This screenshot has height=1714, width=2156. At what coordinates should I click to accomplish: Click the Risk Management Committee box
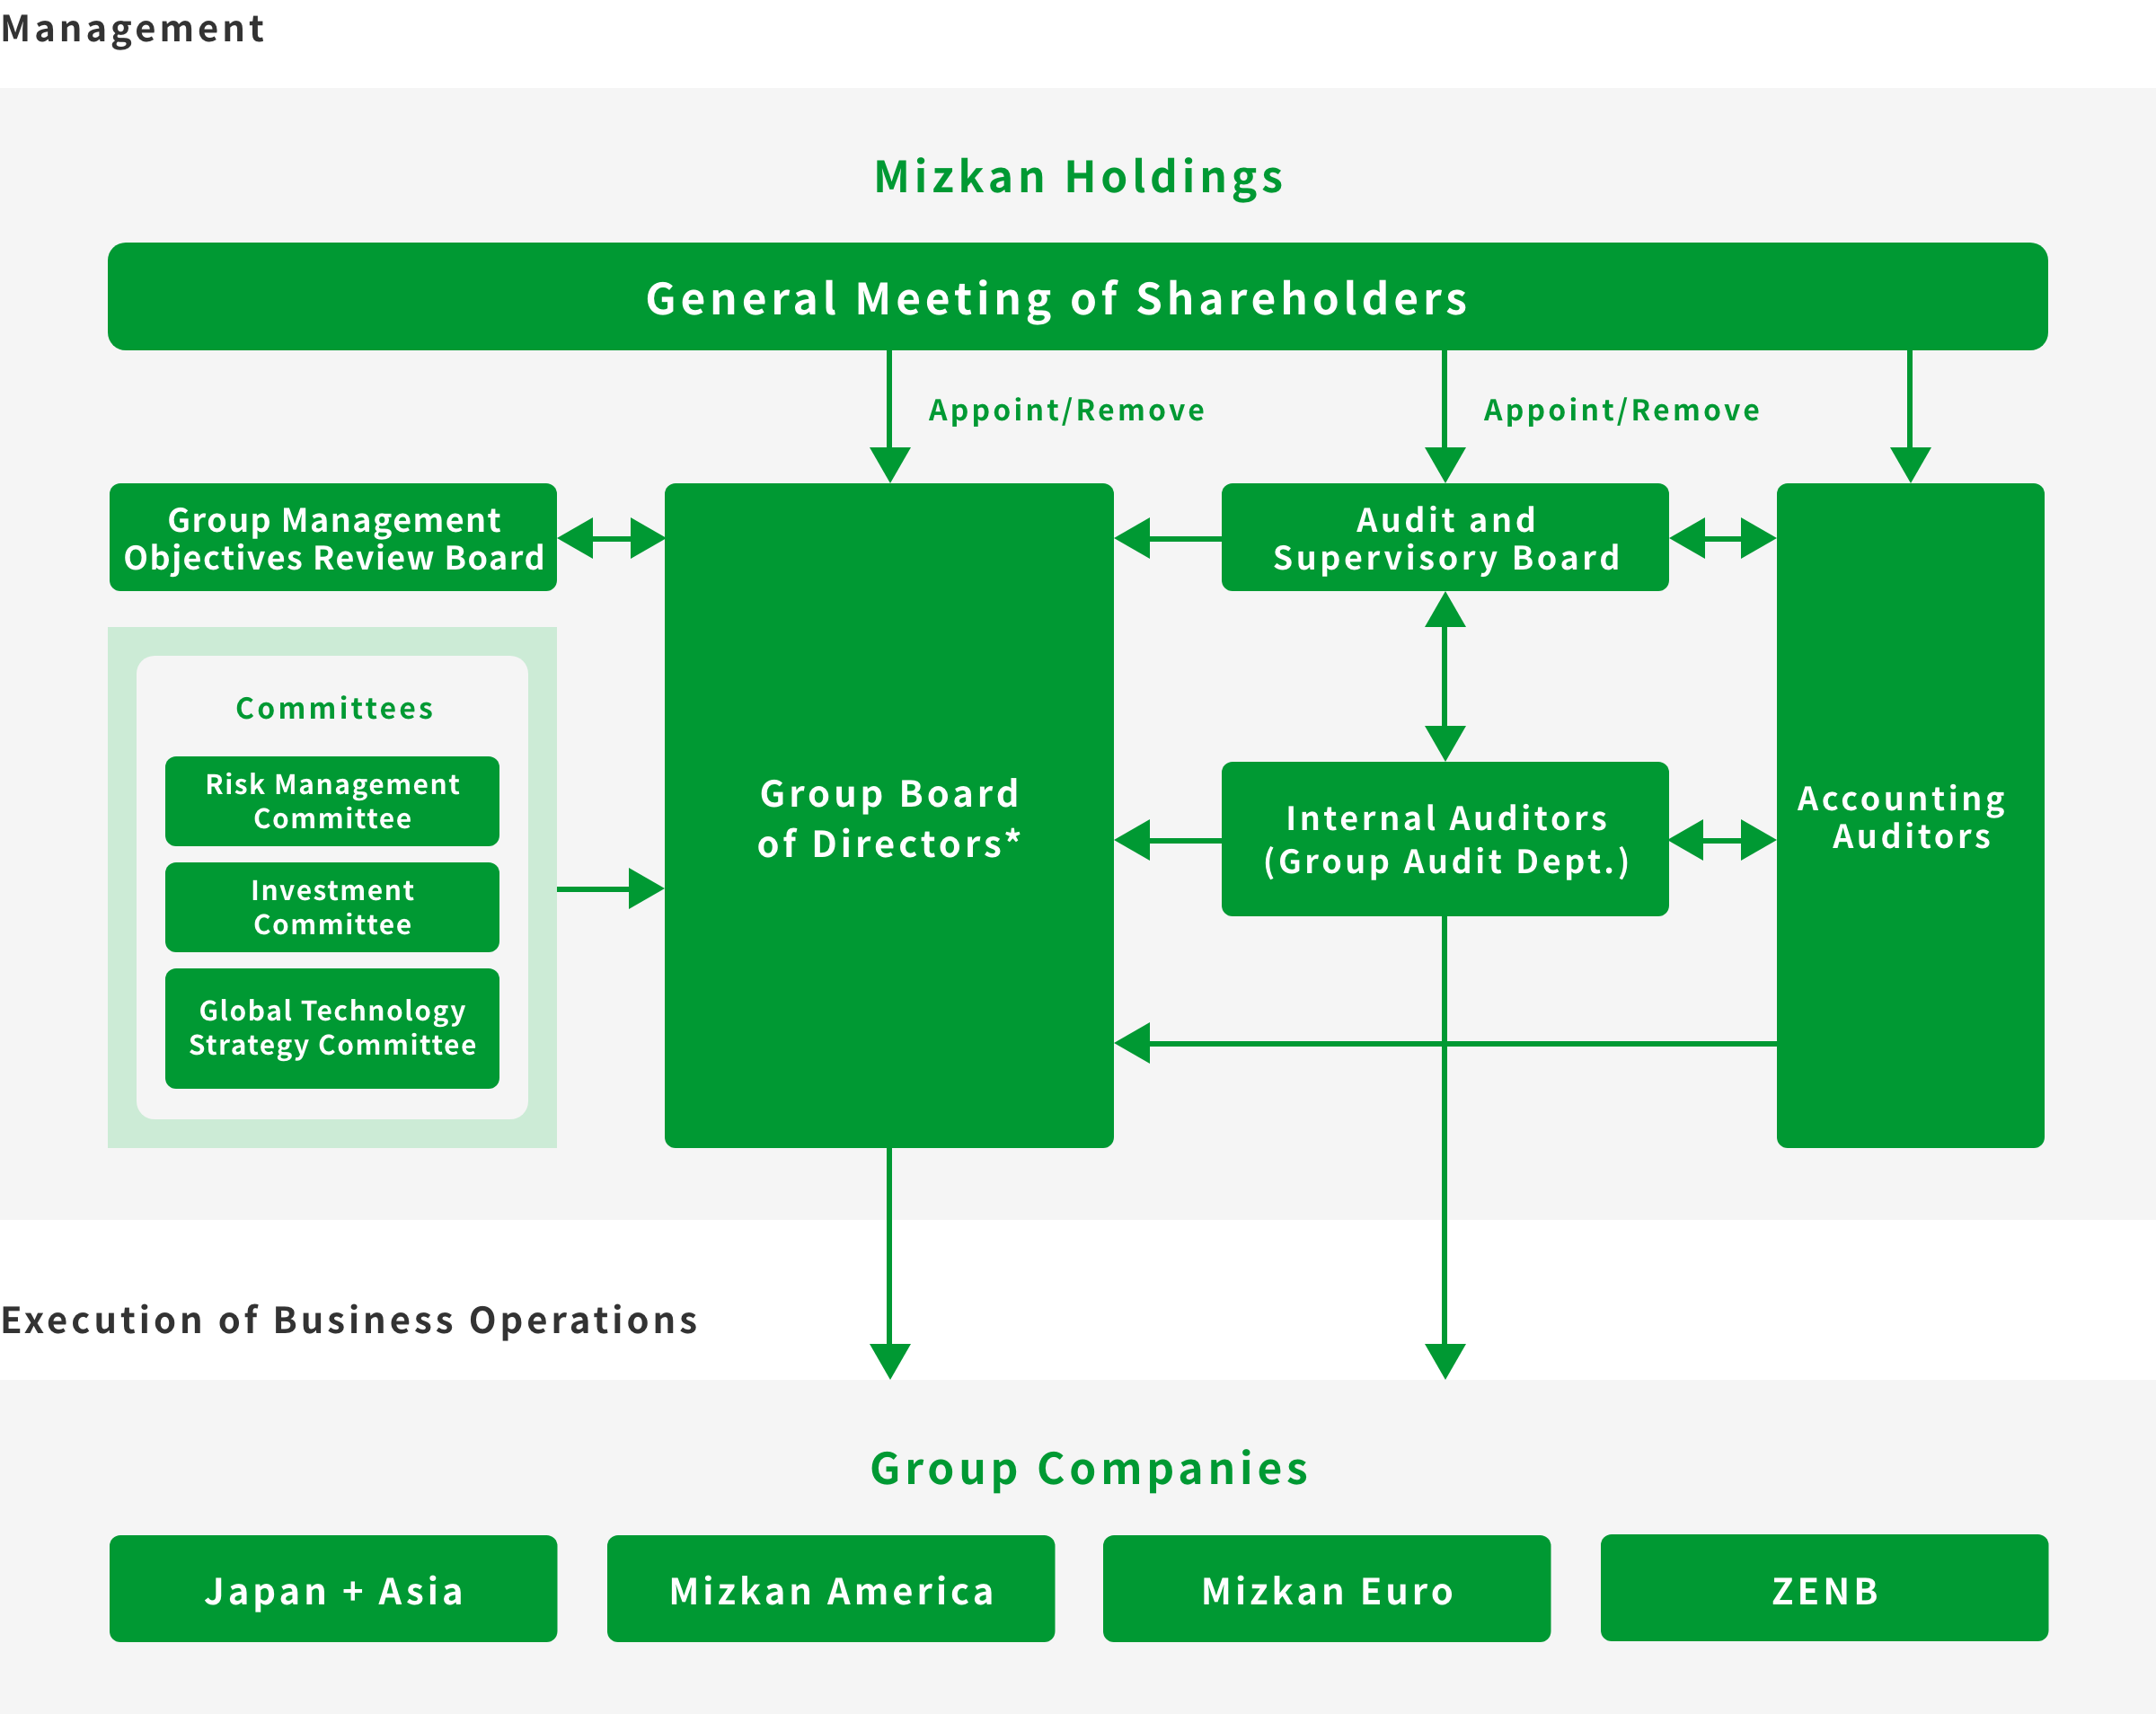332,801
